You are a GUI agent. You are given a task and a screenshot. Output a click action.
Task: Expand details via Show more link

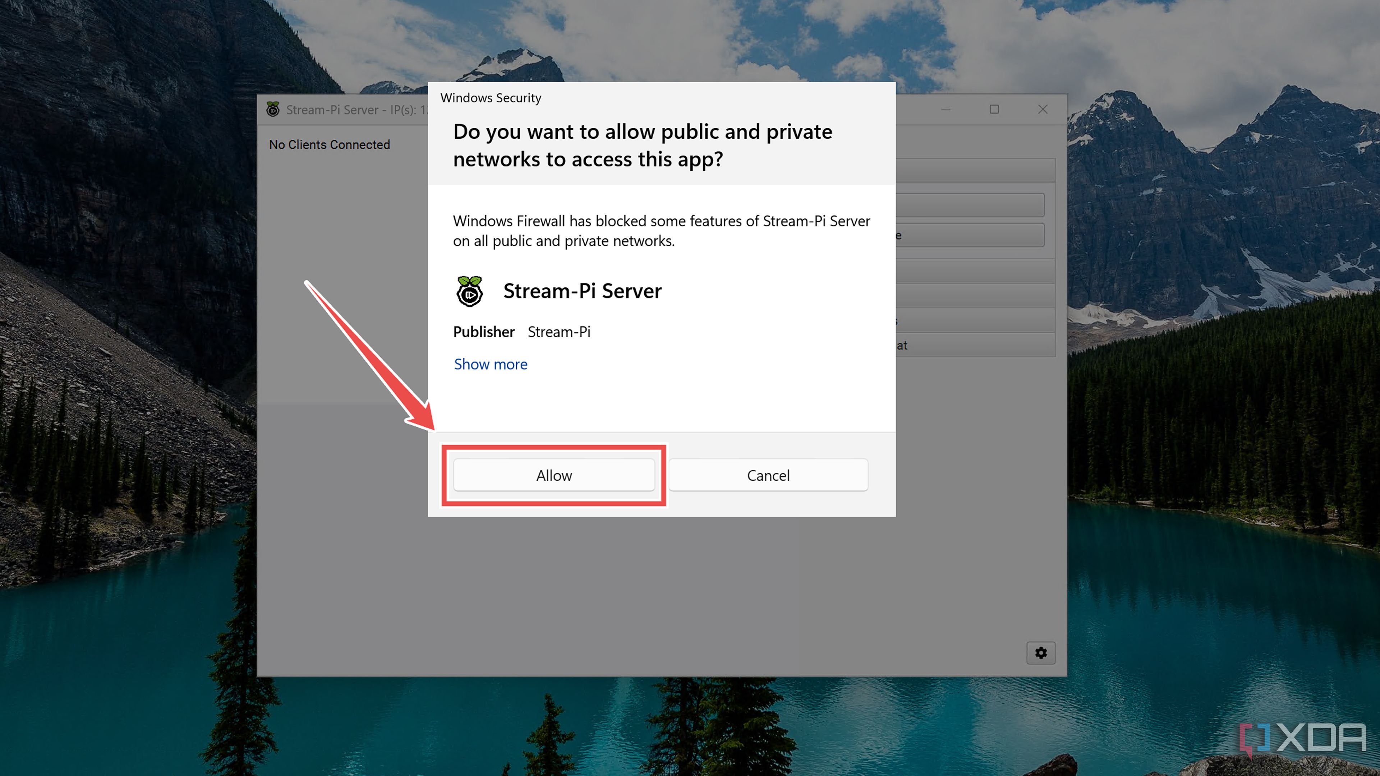tap(490, 364)
